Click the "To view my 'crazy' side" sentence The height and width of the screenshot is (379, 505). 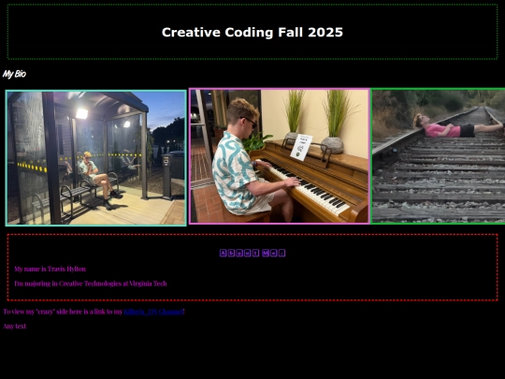pos(94,312)
